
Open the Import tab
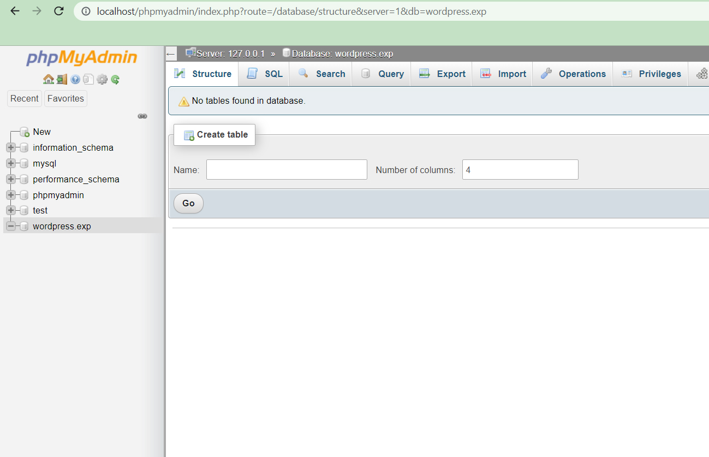[503, 74]
